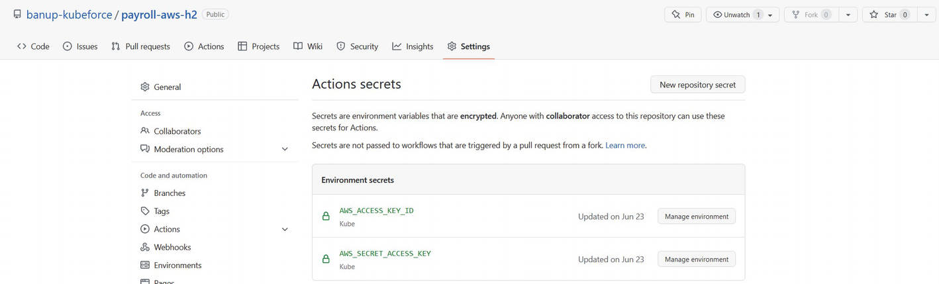The width and height of the screenshot is (939, 284).
Task: Open the Fork options dropdown arrow
Action: (848, 15)
